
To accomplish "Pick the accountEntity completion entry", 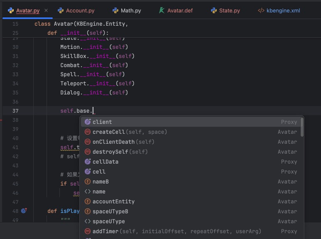I will 113,201.
